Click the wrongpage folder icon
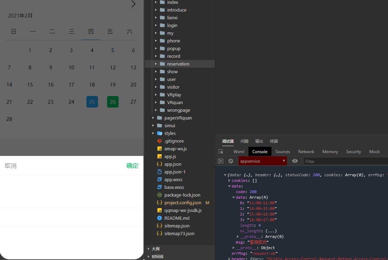This screenshot has width=388, height=260. tap(162, 110)
